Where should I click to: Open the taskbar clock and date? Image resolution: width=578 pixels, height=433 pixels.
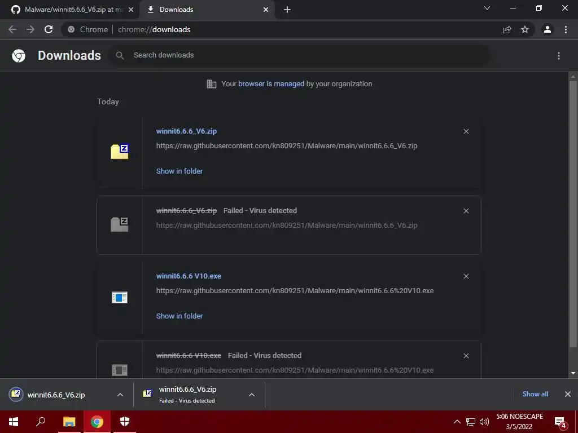pos(519,422)
